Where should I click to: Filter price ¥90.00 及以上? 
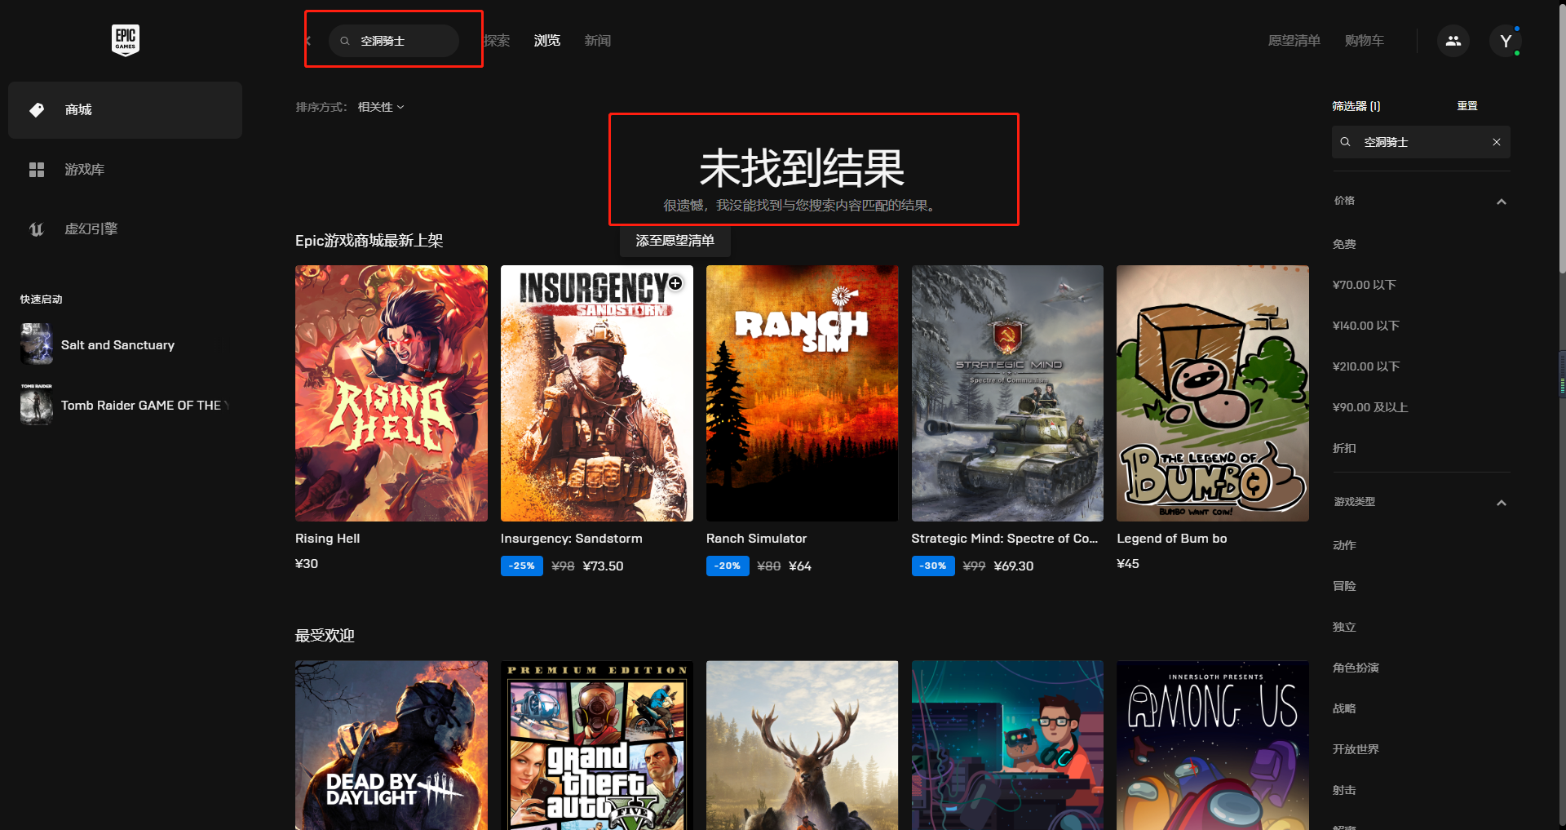point(1370,407)
